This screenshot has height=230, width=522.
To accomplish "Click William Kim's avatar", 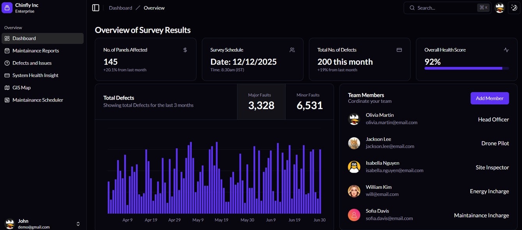I will click(354, 191).
